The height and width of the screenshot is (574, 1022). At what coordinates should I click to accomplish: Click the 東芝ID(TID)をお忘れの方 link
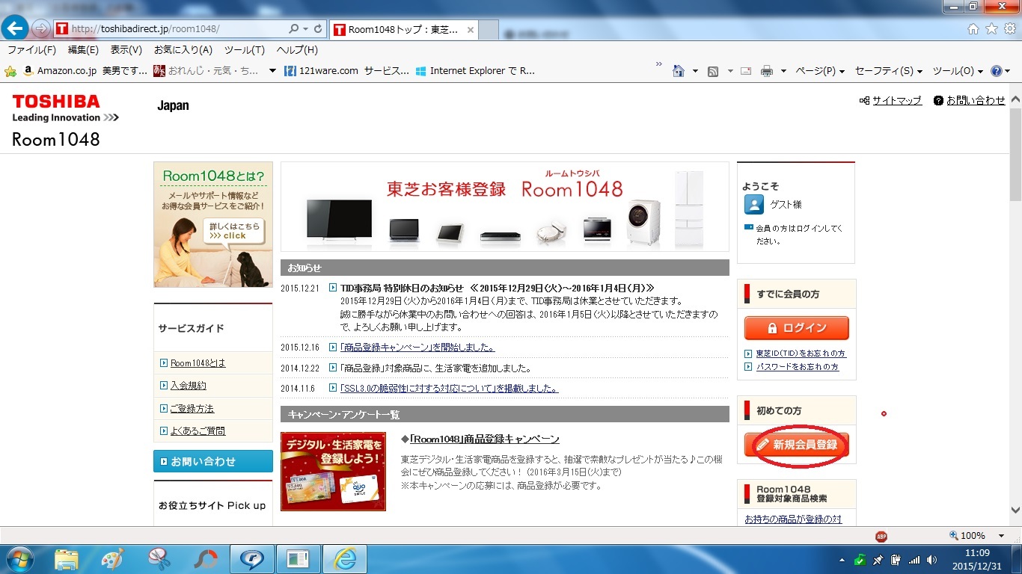click(x=801, y=354)
